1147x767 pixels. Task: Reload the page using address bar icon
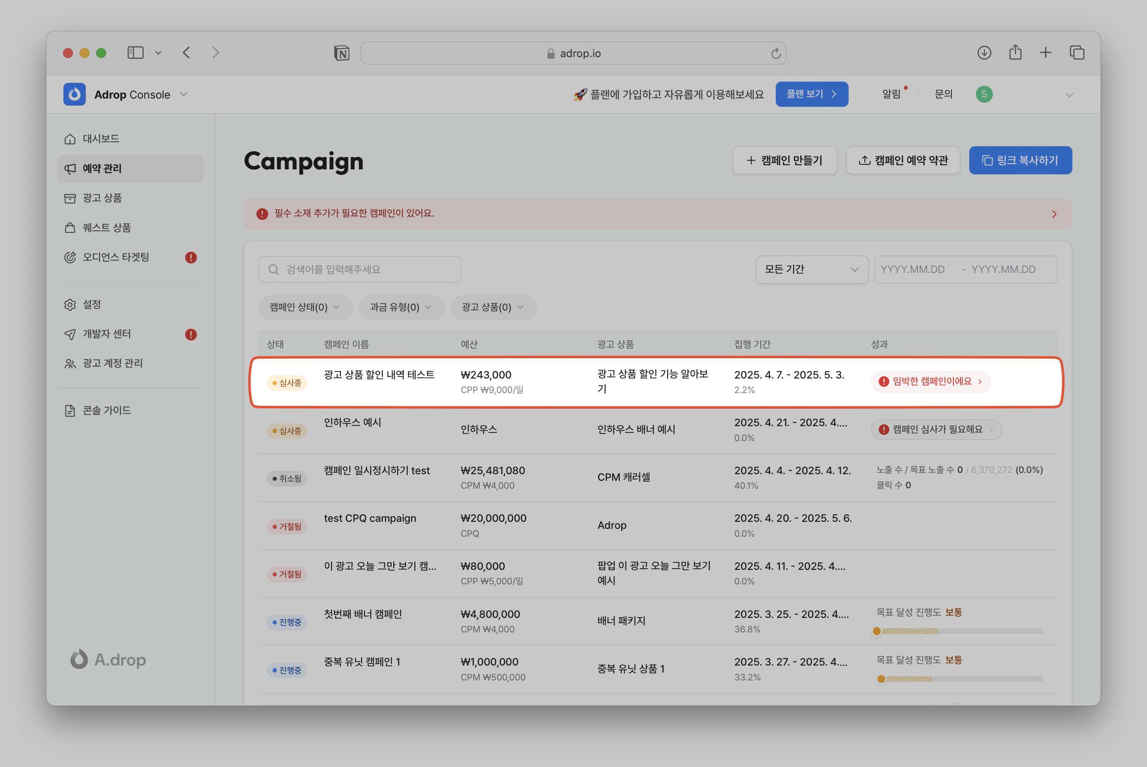[x=776, y=53]
